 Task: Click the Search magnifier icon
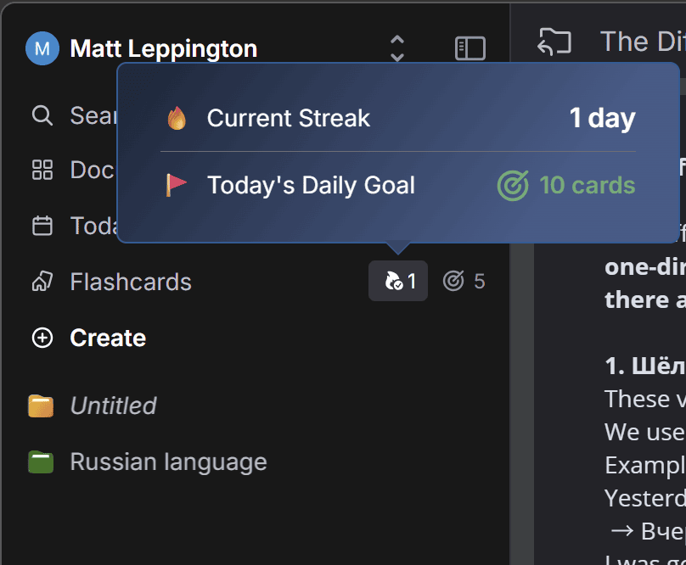42,115
